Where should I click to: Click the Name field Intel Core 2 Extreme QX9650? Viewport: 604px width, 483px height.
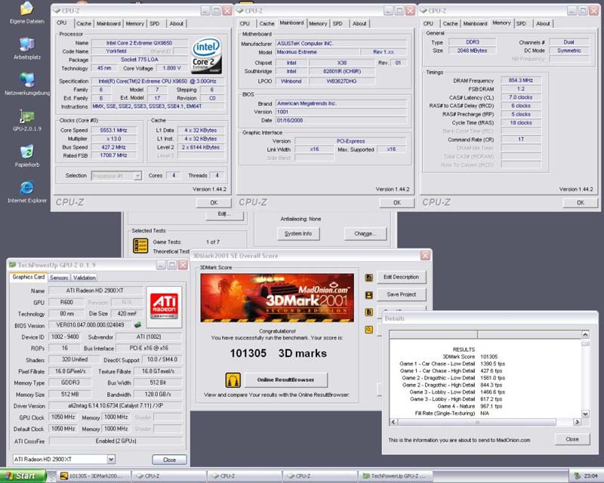click(139, 43)
